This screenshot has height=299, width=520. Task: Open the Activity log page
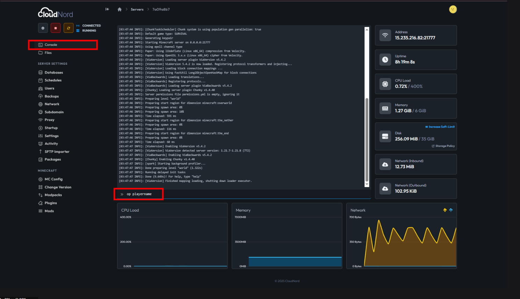(51, 144)
